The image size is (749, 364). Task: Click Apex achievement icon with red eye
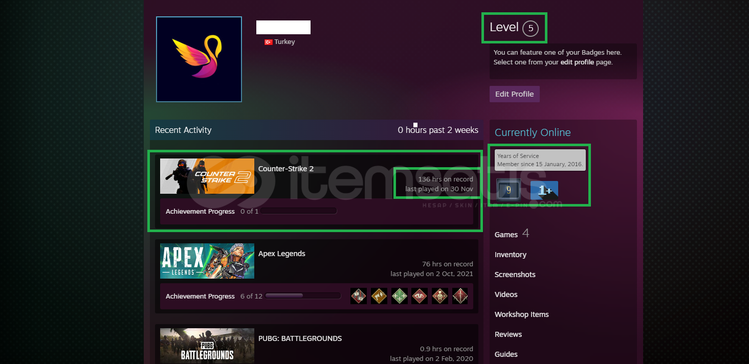420,296
